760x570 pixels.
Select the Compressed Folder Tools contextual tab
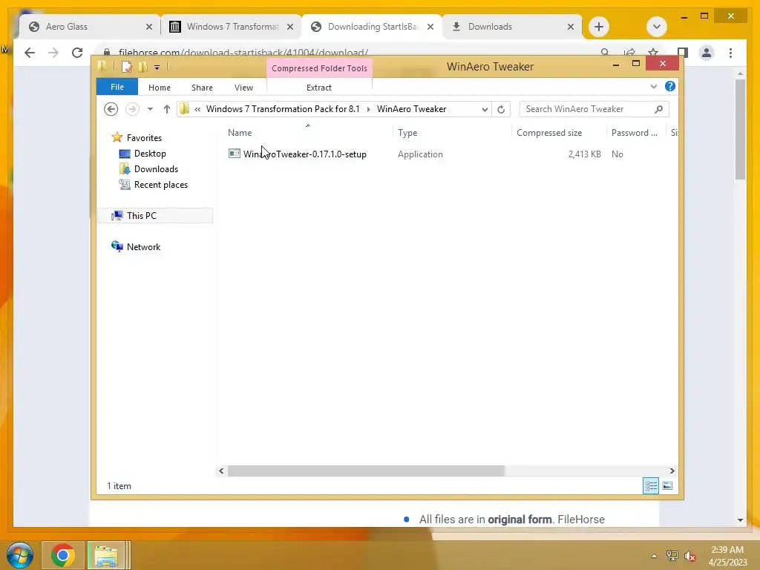click(319, 68)
